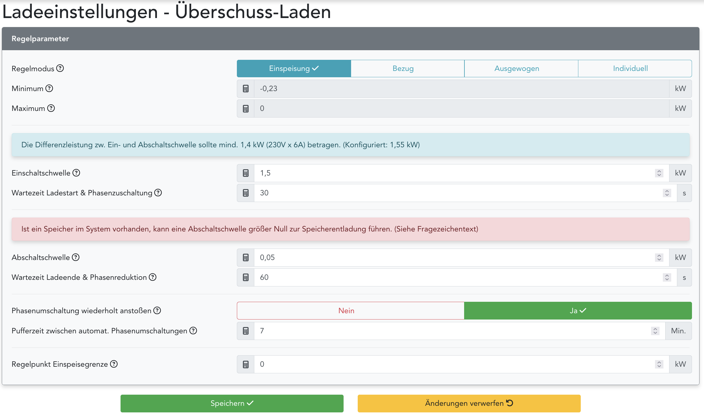Image resolution: width=704 pixels, height=416 pixels.
Task: Click the Einschaltschwelle value stepper arrows
Action: (x=659, y=173)
